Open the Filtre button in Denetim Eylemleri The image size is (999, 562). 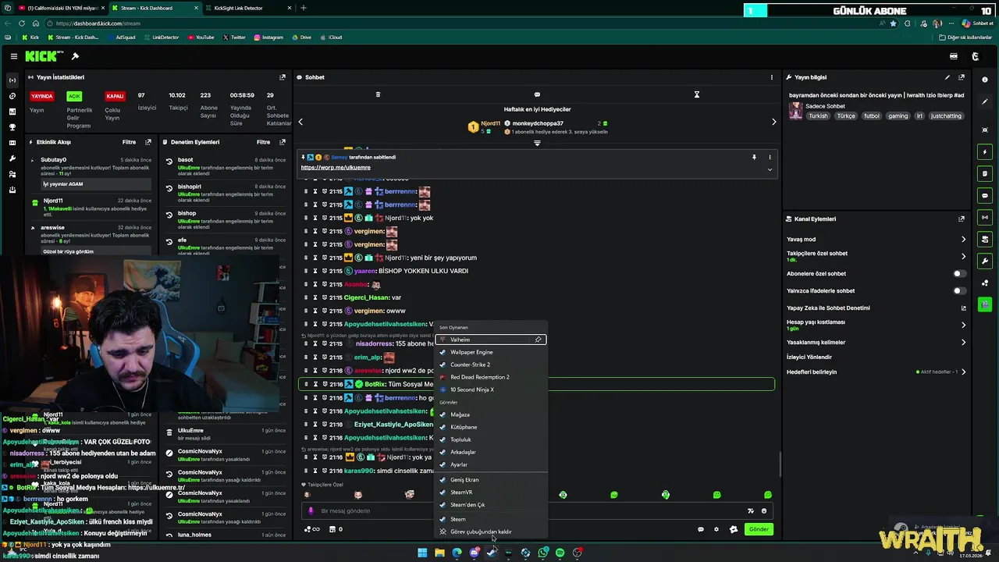coord(264,142)
